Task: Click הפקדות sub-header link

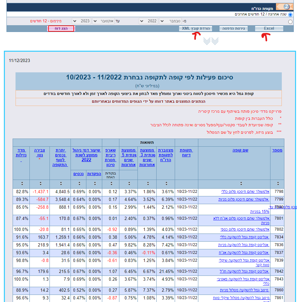Action: [x=94, y=174]
